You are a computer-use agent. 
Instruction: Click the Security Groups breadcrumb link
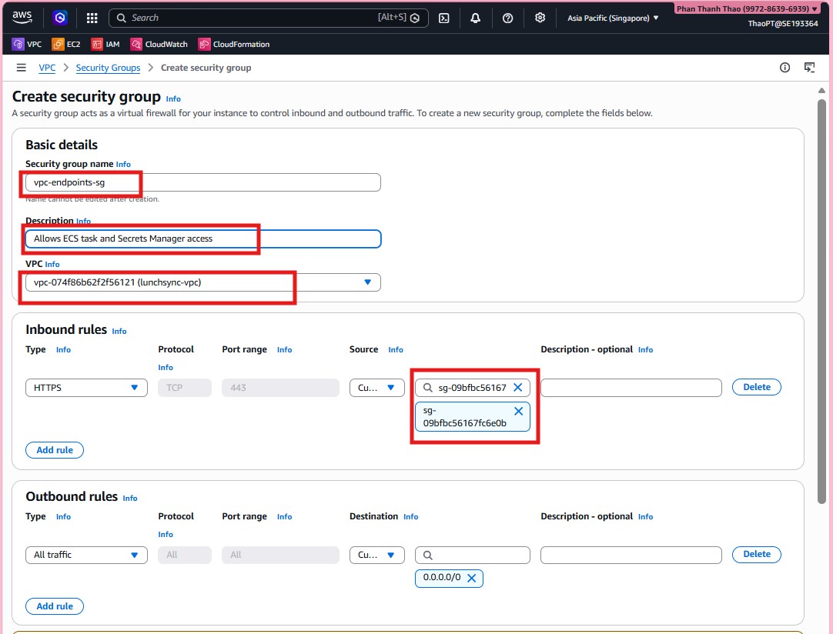pyautogui.click(x=108, y=68)
